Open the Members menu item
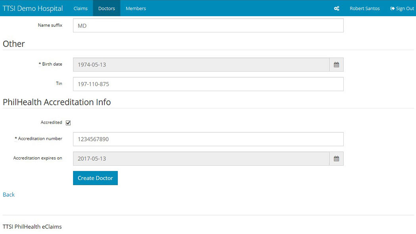Screen dimensions: 416x234 (136, 9)
